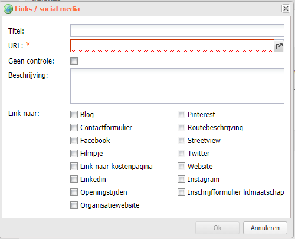Focus the Titel text field

177,31
